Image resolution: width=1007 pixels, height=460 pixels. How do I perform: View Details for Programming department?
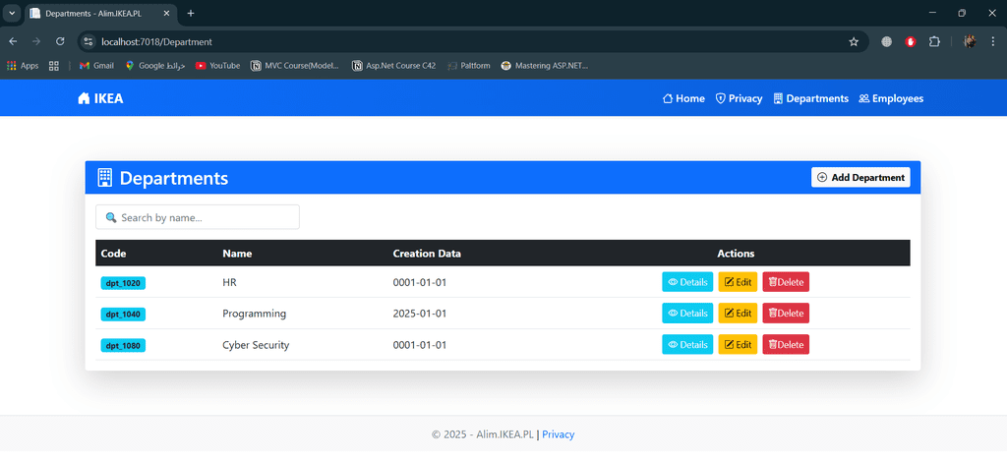click(x=687, y=314)
